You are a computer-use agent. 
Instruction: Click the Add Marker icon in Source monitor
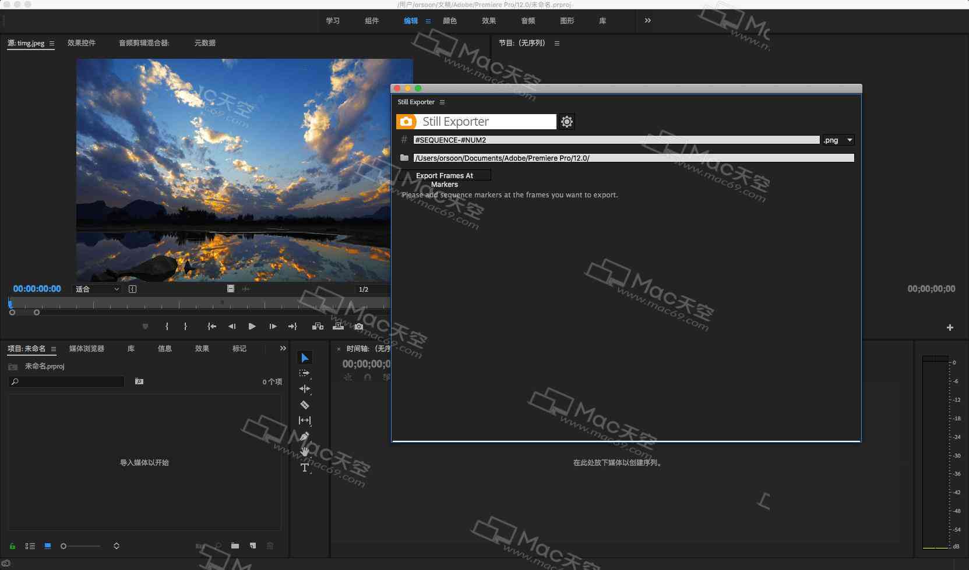coord(146,327)
